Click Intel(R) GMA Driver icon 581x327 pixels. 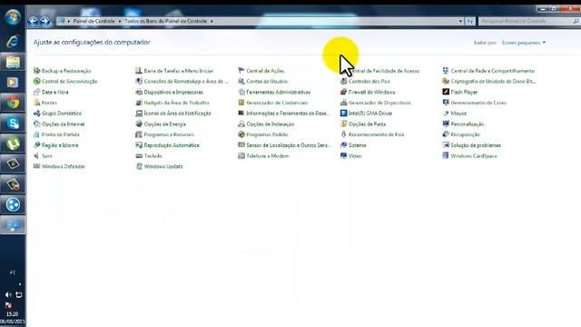tap(343, 114)
